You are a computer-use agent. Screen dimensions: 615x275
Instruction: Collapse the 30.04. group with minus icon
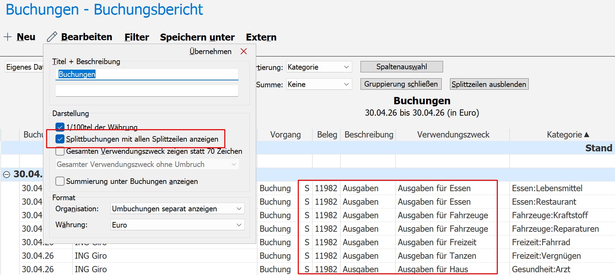click(7, 175)
